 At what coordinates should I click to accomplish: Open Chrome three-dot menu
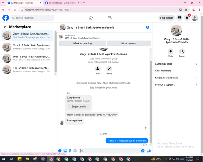[x=199, y=9]
